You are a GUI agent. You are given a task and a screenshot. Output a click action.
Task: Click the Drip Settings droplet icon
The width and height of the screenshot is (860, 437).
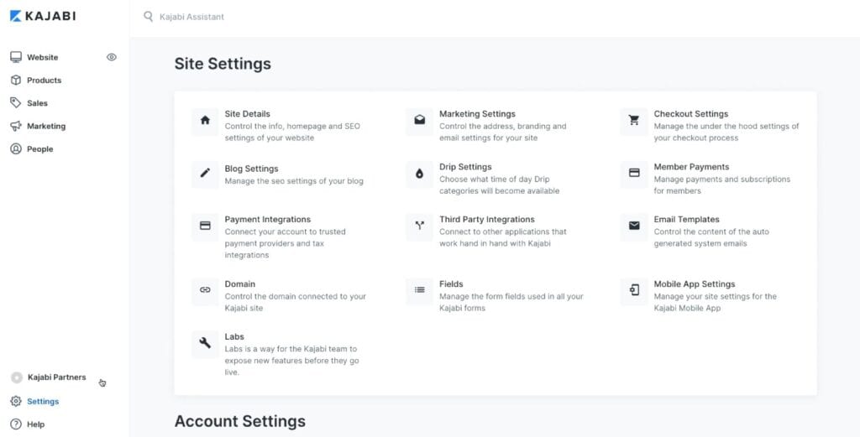pos(420,174)
